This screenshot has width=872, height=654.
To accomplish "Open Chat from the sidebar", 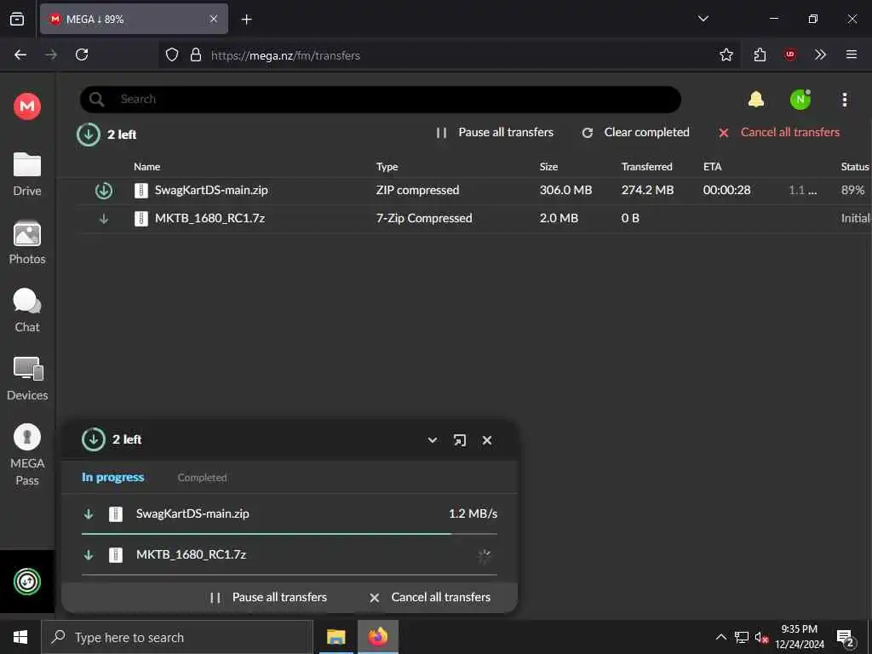I will [26, 310].
